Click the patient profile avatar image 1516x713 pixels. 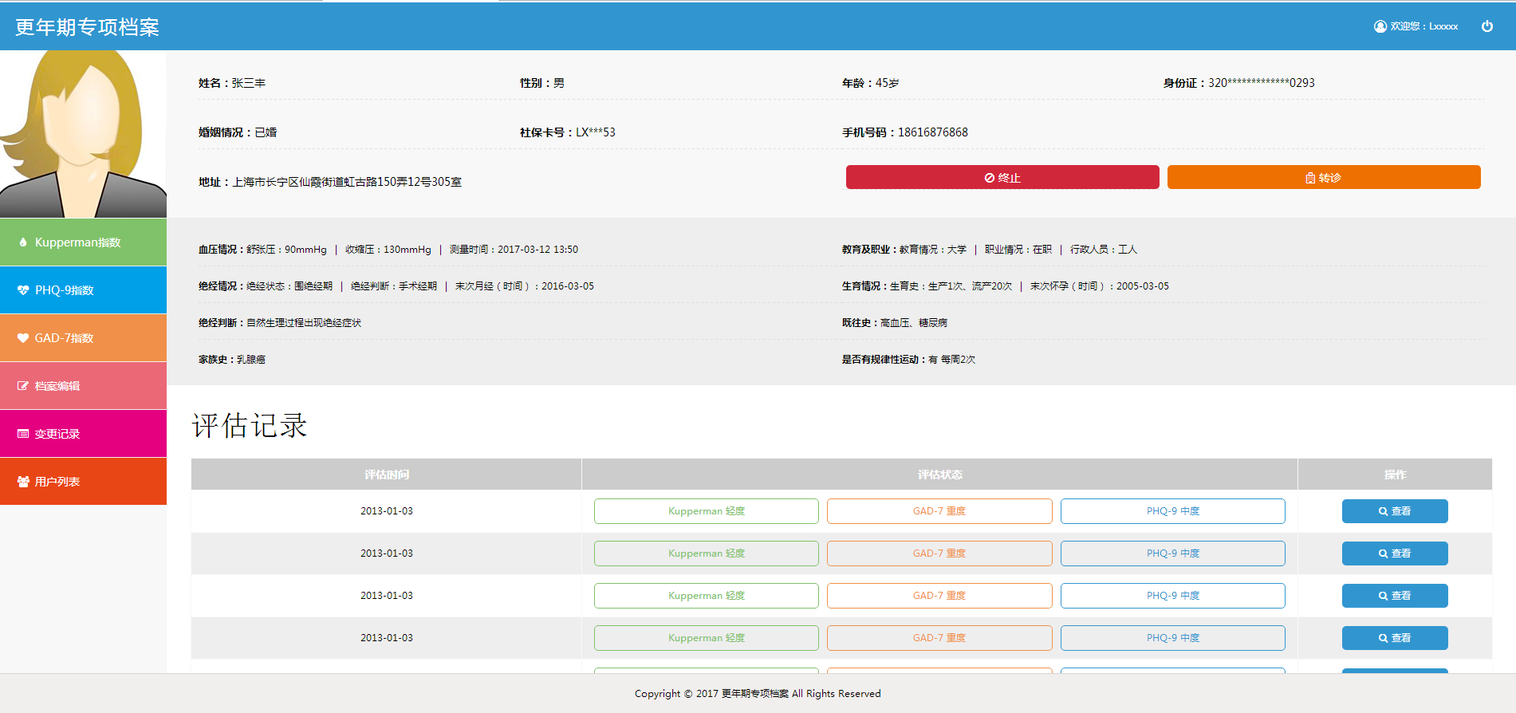coord(83,134)
